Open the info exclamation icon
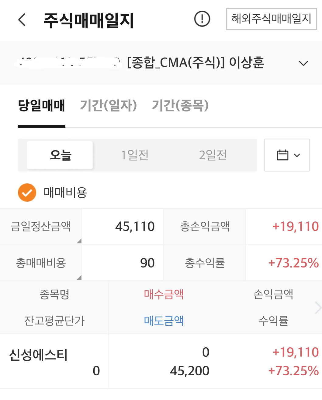This screenshot has width=322, height=400. pyautogui.click(x=202, y=19)
